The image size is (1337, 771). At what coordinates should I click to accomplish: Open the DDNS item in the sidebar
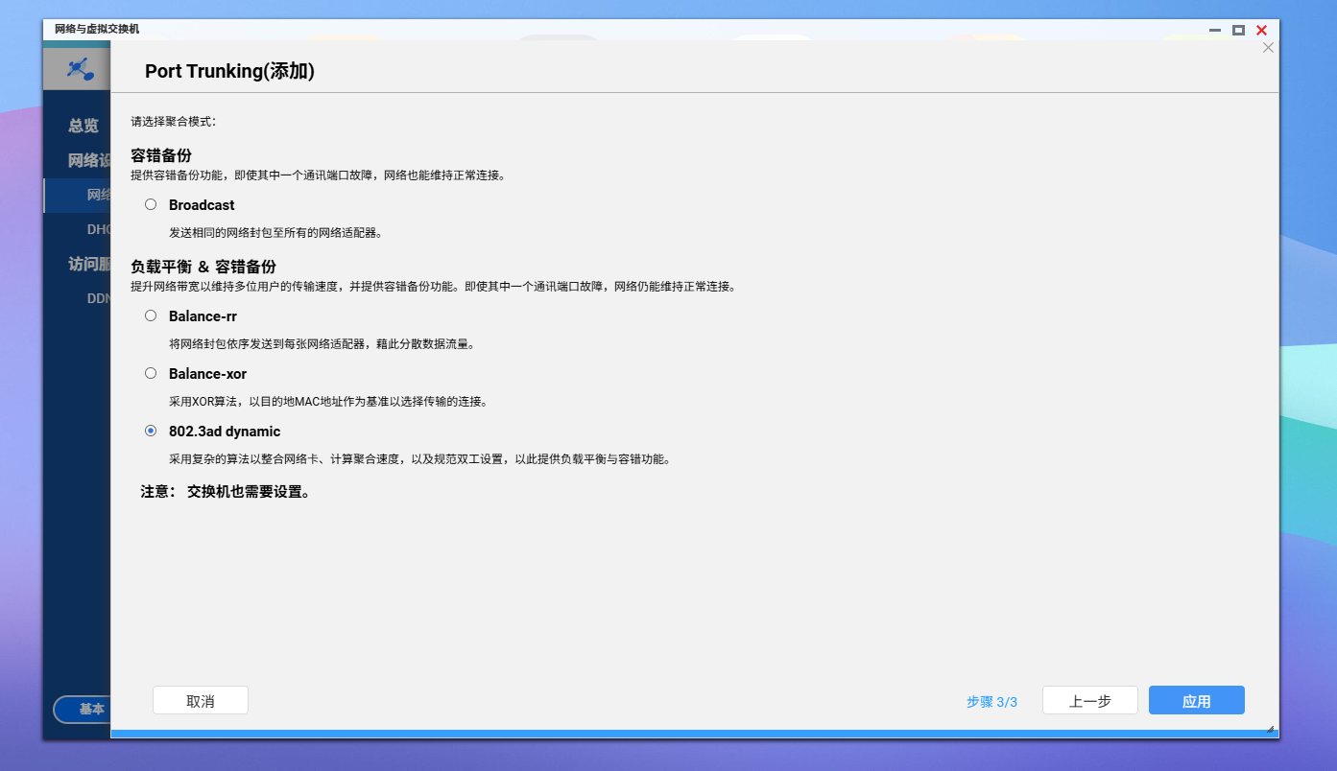pos(99,298)
